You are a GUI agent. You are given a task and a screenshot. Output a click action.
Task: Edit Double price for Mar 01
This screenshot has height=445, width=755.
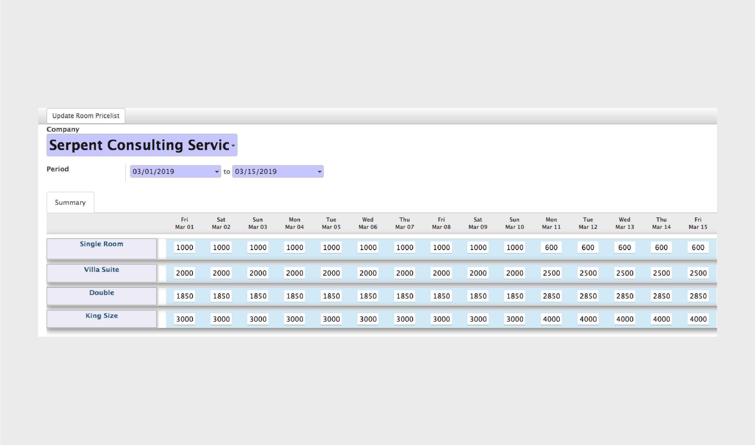pos(184,296)
